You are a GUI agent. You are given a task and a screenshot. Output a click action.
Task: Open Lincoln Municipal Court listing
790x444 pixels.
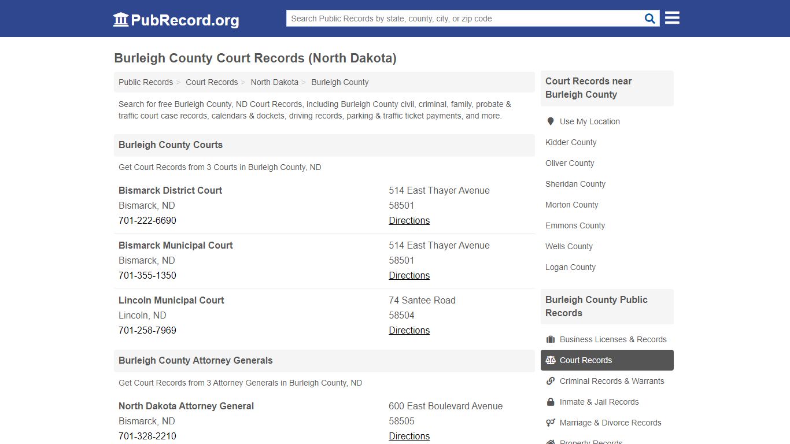pos(171,300)
